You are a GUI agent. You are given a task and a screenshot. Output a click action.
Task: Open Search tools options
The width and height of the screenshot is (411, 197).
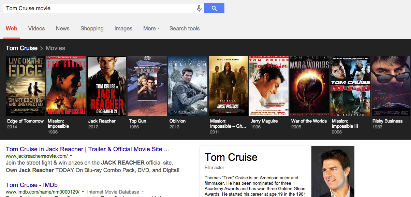[x=185, y=29]
